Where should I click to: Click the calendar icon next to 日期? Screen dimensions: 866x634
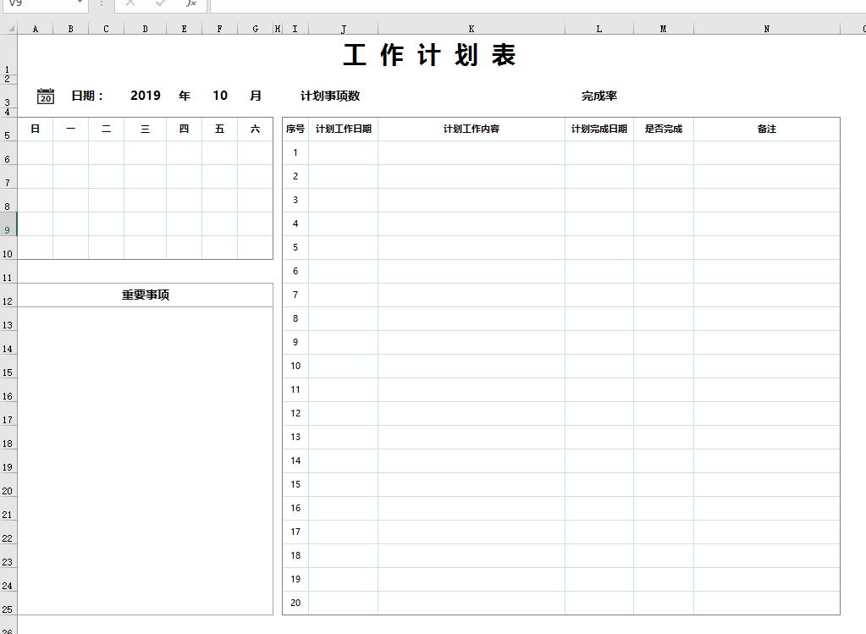(45, 96)
